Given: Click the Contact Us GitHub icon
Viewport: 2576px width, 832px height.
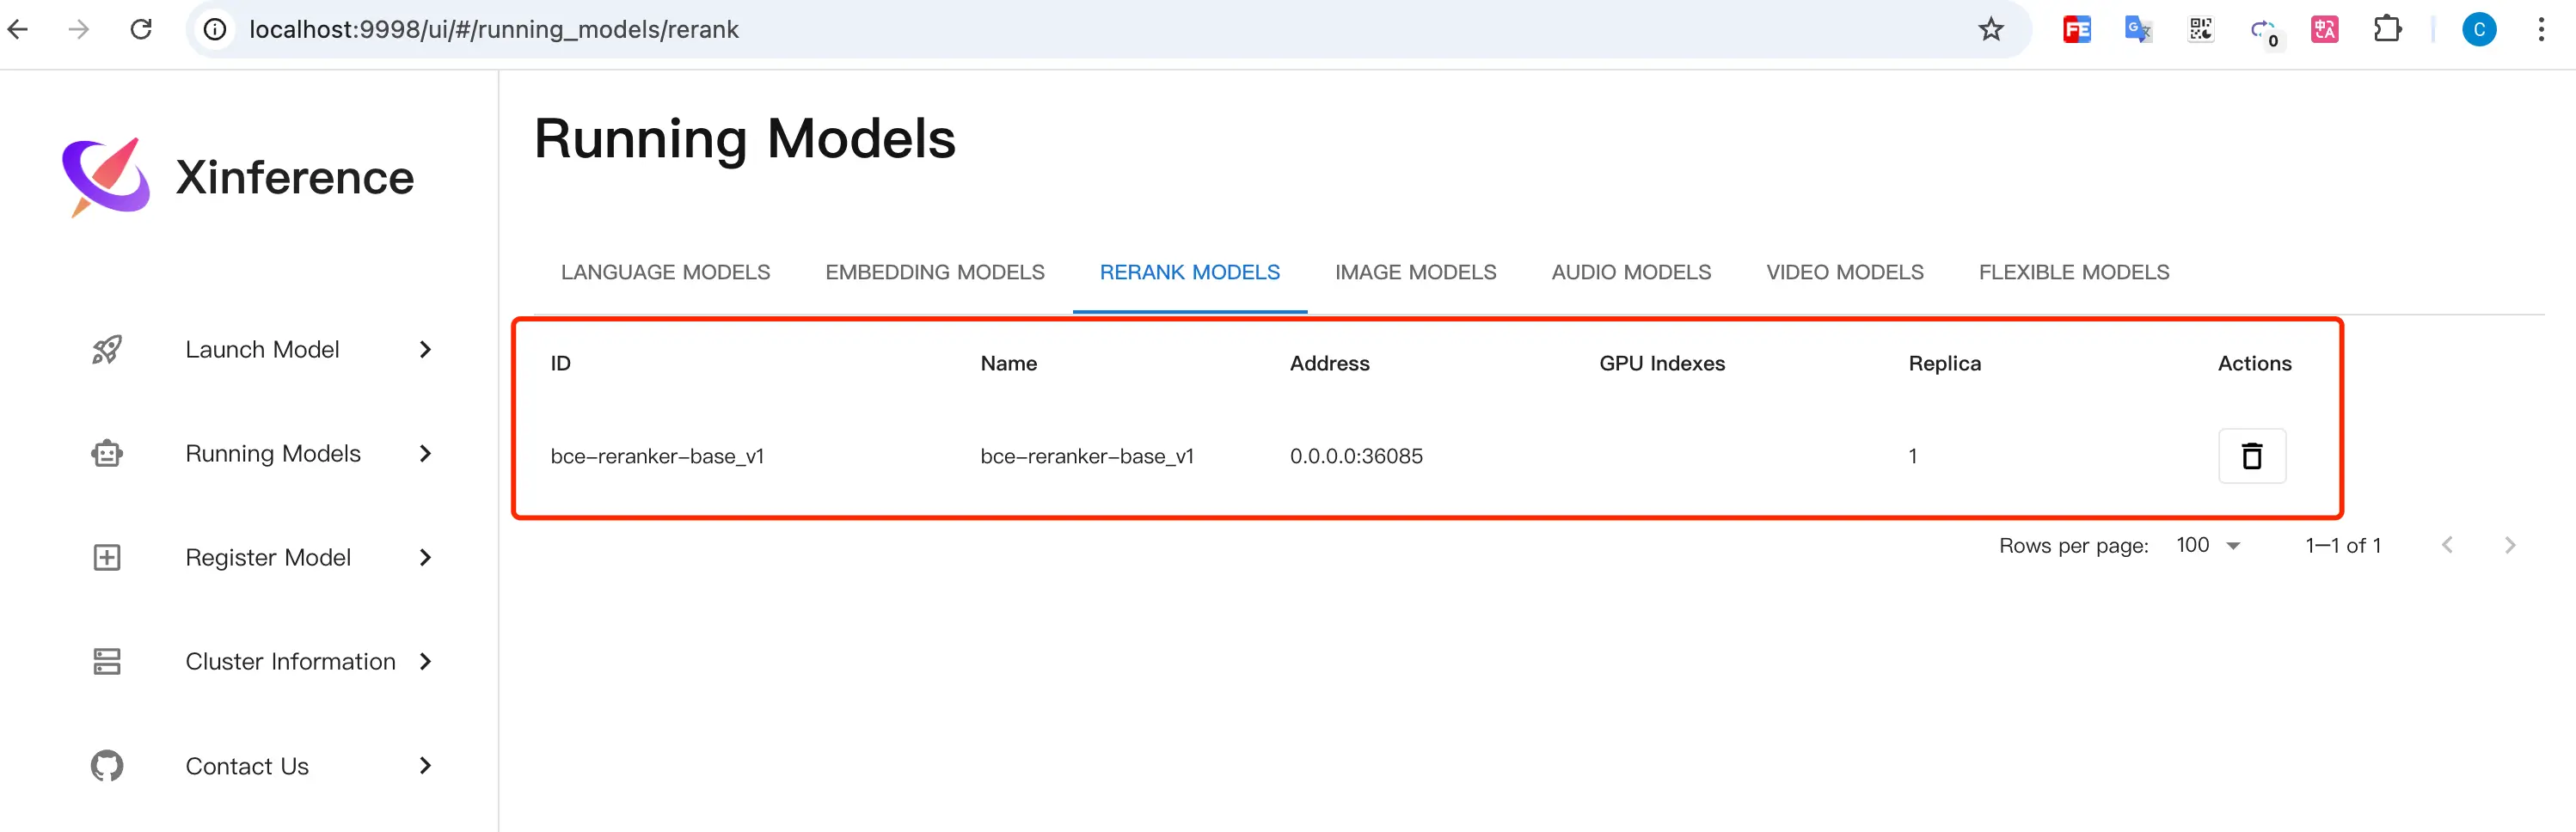Looking at the screenshot, I should pos(107,765).
